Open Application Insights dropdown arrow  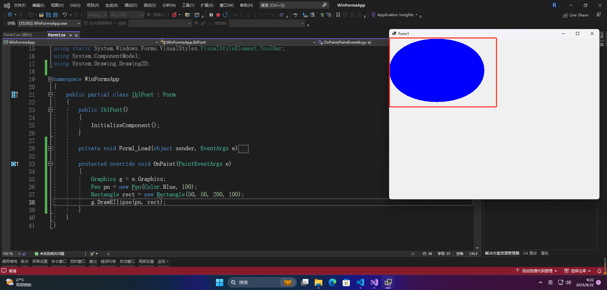(416, 15)
